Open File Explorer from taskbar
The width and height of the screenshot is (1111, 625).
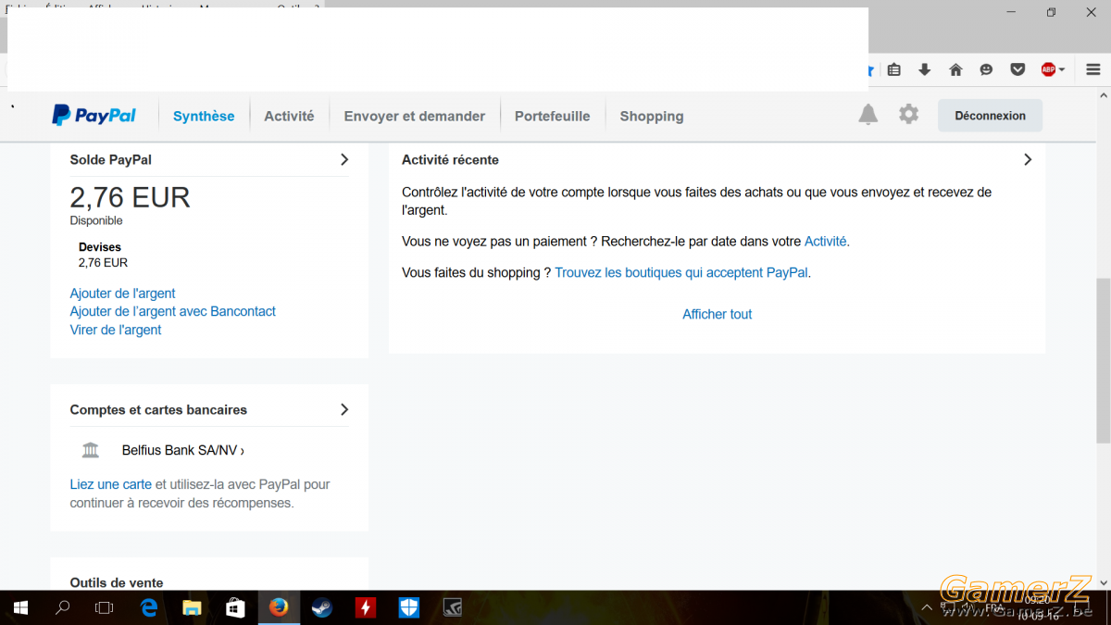click(x=192, y=607)
